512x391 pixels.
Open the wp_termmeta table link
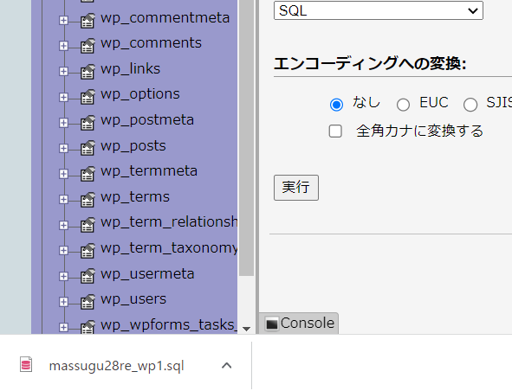pos(149,171)
